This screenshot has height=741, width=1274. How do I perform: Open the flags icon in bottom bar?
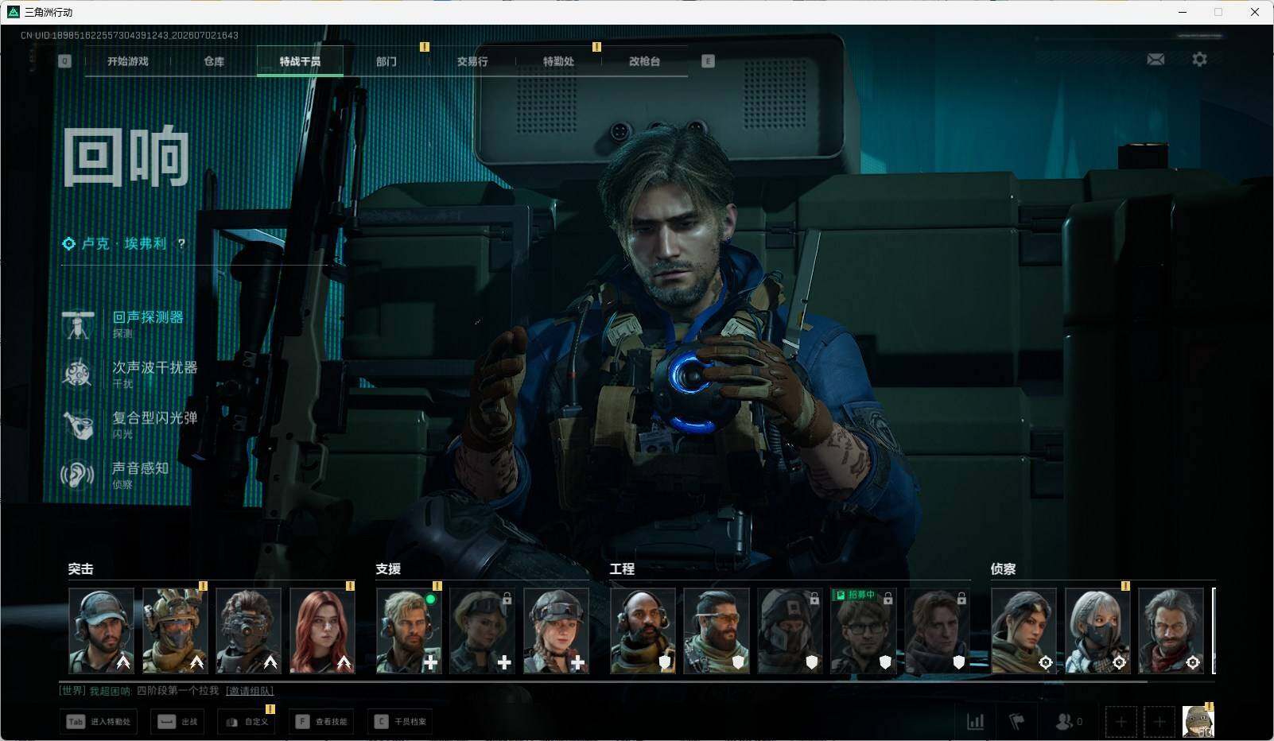tap(1016, 721)
